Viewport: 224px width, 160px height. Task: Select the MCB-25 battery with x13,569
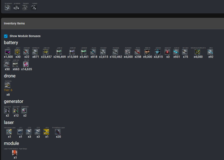tap(72, 52)
